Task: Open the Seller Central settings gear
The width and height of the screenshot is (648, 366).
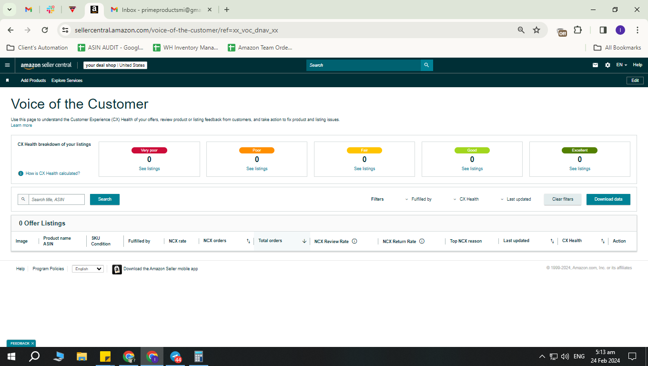Action: [x=607, y=65]
